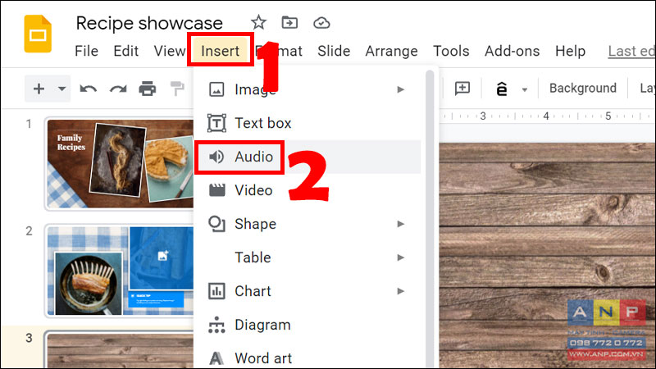The image size is (656, 369).
Task: Open the Arrange menu
Action: 392,51
